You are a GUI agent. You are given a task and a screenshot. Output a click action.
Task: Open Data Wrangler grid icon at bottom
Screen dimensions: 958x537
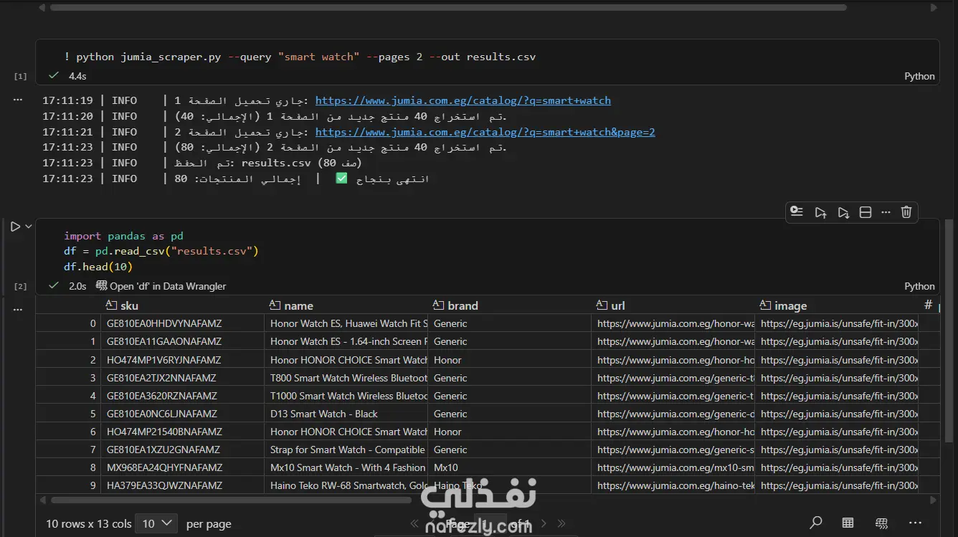point(881,523)
